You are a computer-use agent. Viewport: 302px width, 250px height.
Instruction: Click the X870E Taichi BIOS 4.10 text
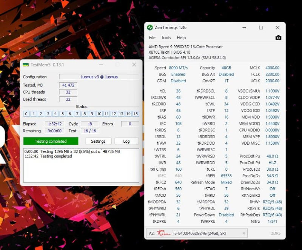169,52
